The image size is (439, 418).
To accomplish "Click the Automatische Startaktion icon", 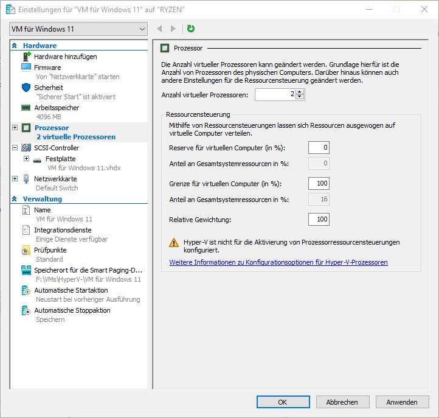I will tap(26, 290).
